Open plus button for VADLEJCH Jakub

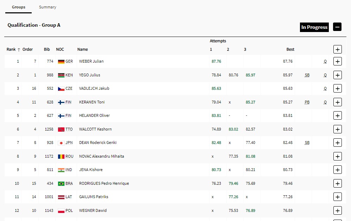tap(337, 89)
